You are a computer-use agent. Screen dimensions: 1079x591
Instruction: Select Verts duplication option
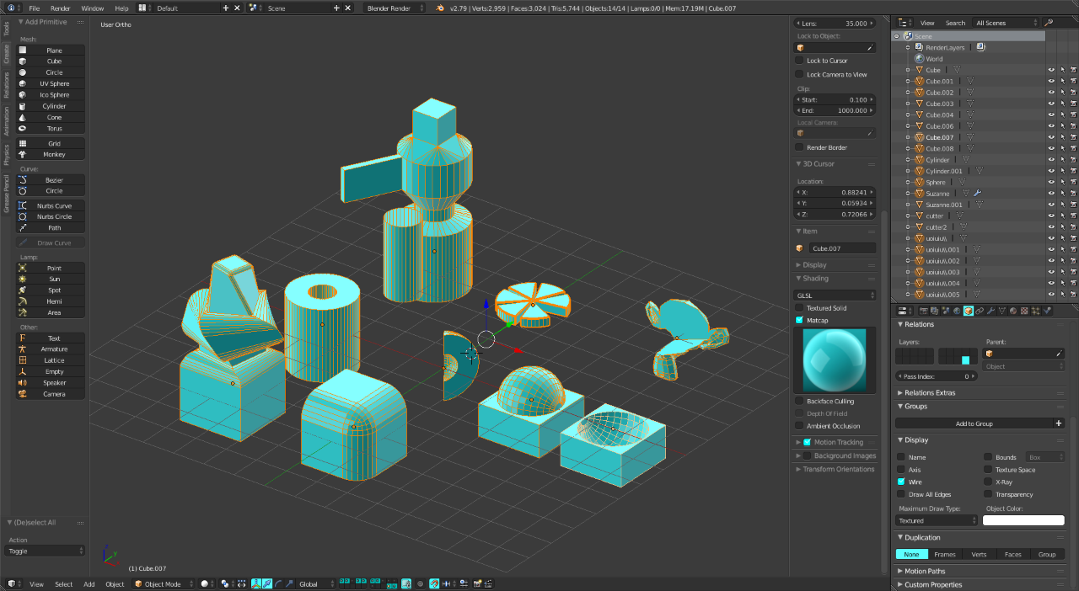pos(979,554)
